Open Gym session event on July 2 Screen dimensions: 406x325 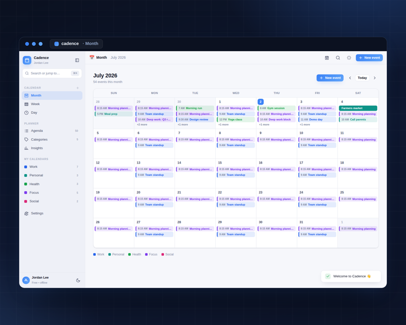click(277, 108)
